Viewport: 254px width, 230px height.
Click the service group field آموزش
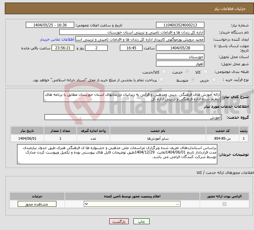(133, 117)
